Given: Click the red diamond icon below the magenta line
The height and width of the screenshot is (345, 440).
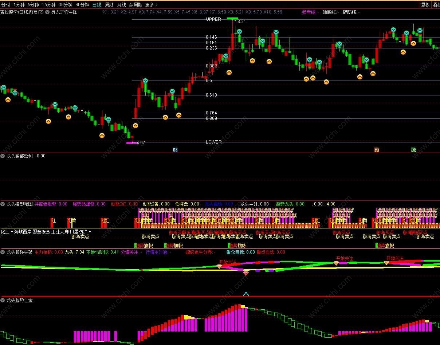Looking at the screenshot, I should click(x=246, y=274).
